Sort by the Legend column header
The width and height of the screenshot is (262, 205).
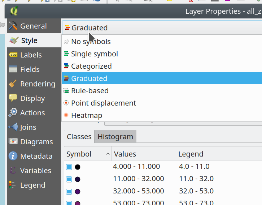(x=219, y=154)
